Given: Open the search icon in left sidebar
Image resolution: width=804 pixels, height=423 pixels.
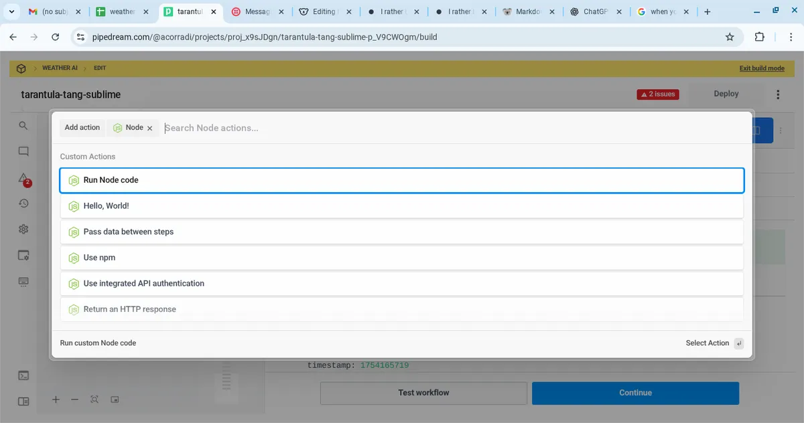Looking at the screenshot, I should (23, 126).
